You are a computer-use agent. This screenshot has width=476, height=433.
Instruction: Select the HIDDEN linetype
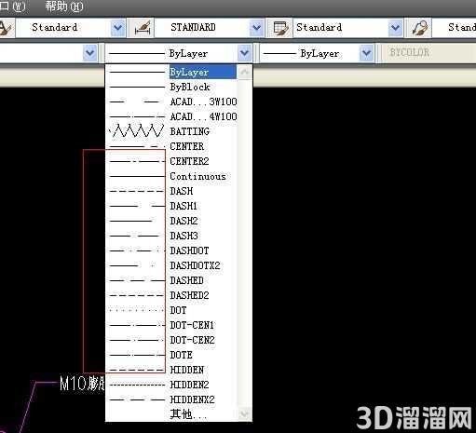pyautogui.click(x=171, y=370)
